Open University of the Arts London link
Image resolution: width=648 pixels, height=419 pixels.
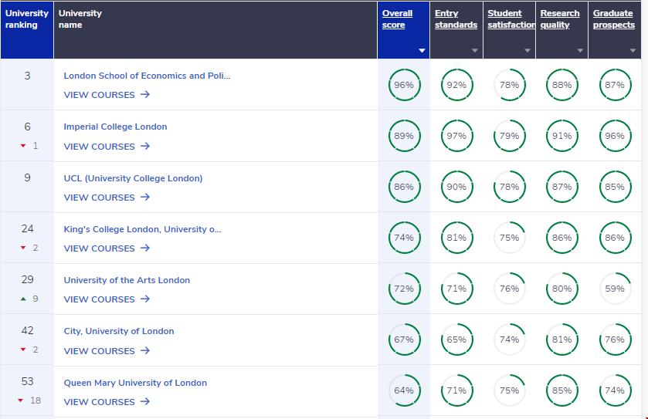[x=127, y=280]
